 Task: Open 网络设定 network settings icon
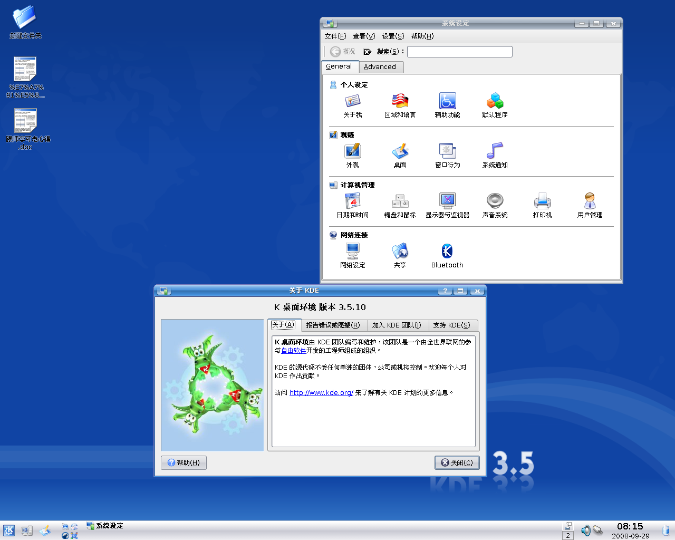(352, 256)
